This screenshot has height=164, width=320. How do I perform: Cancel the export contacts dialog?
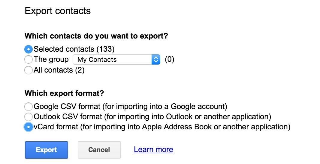tap(99, 150)
